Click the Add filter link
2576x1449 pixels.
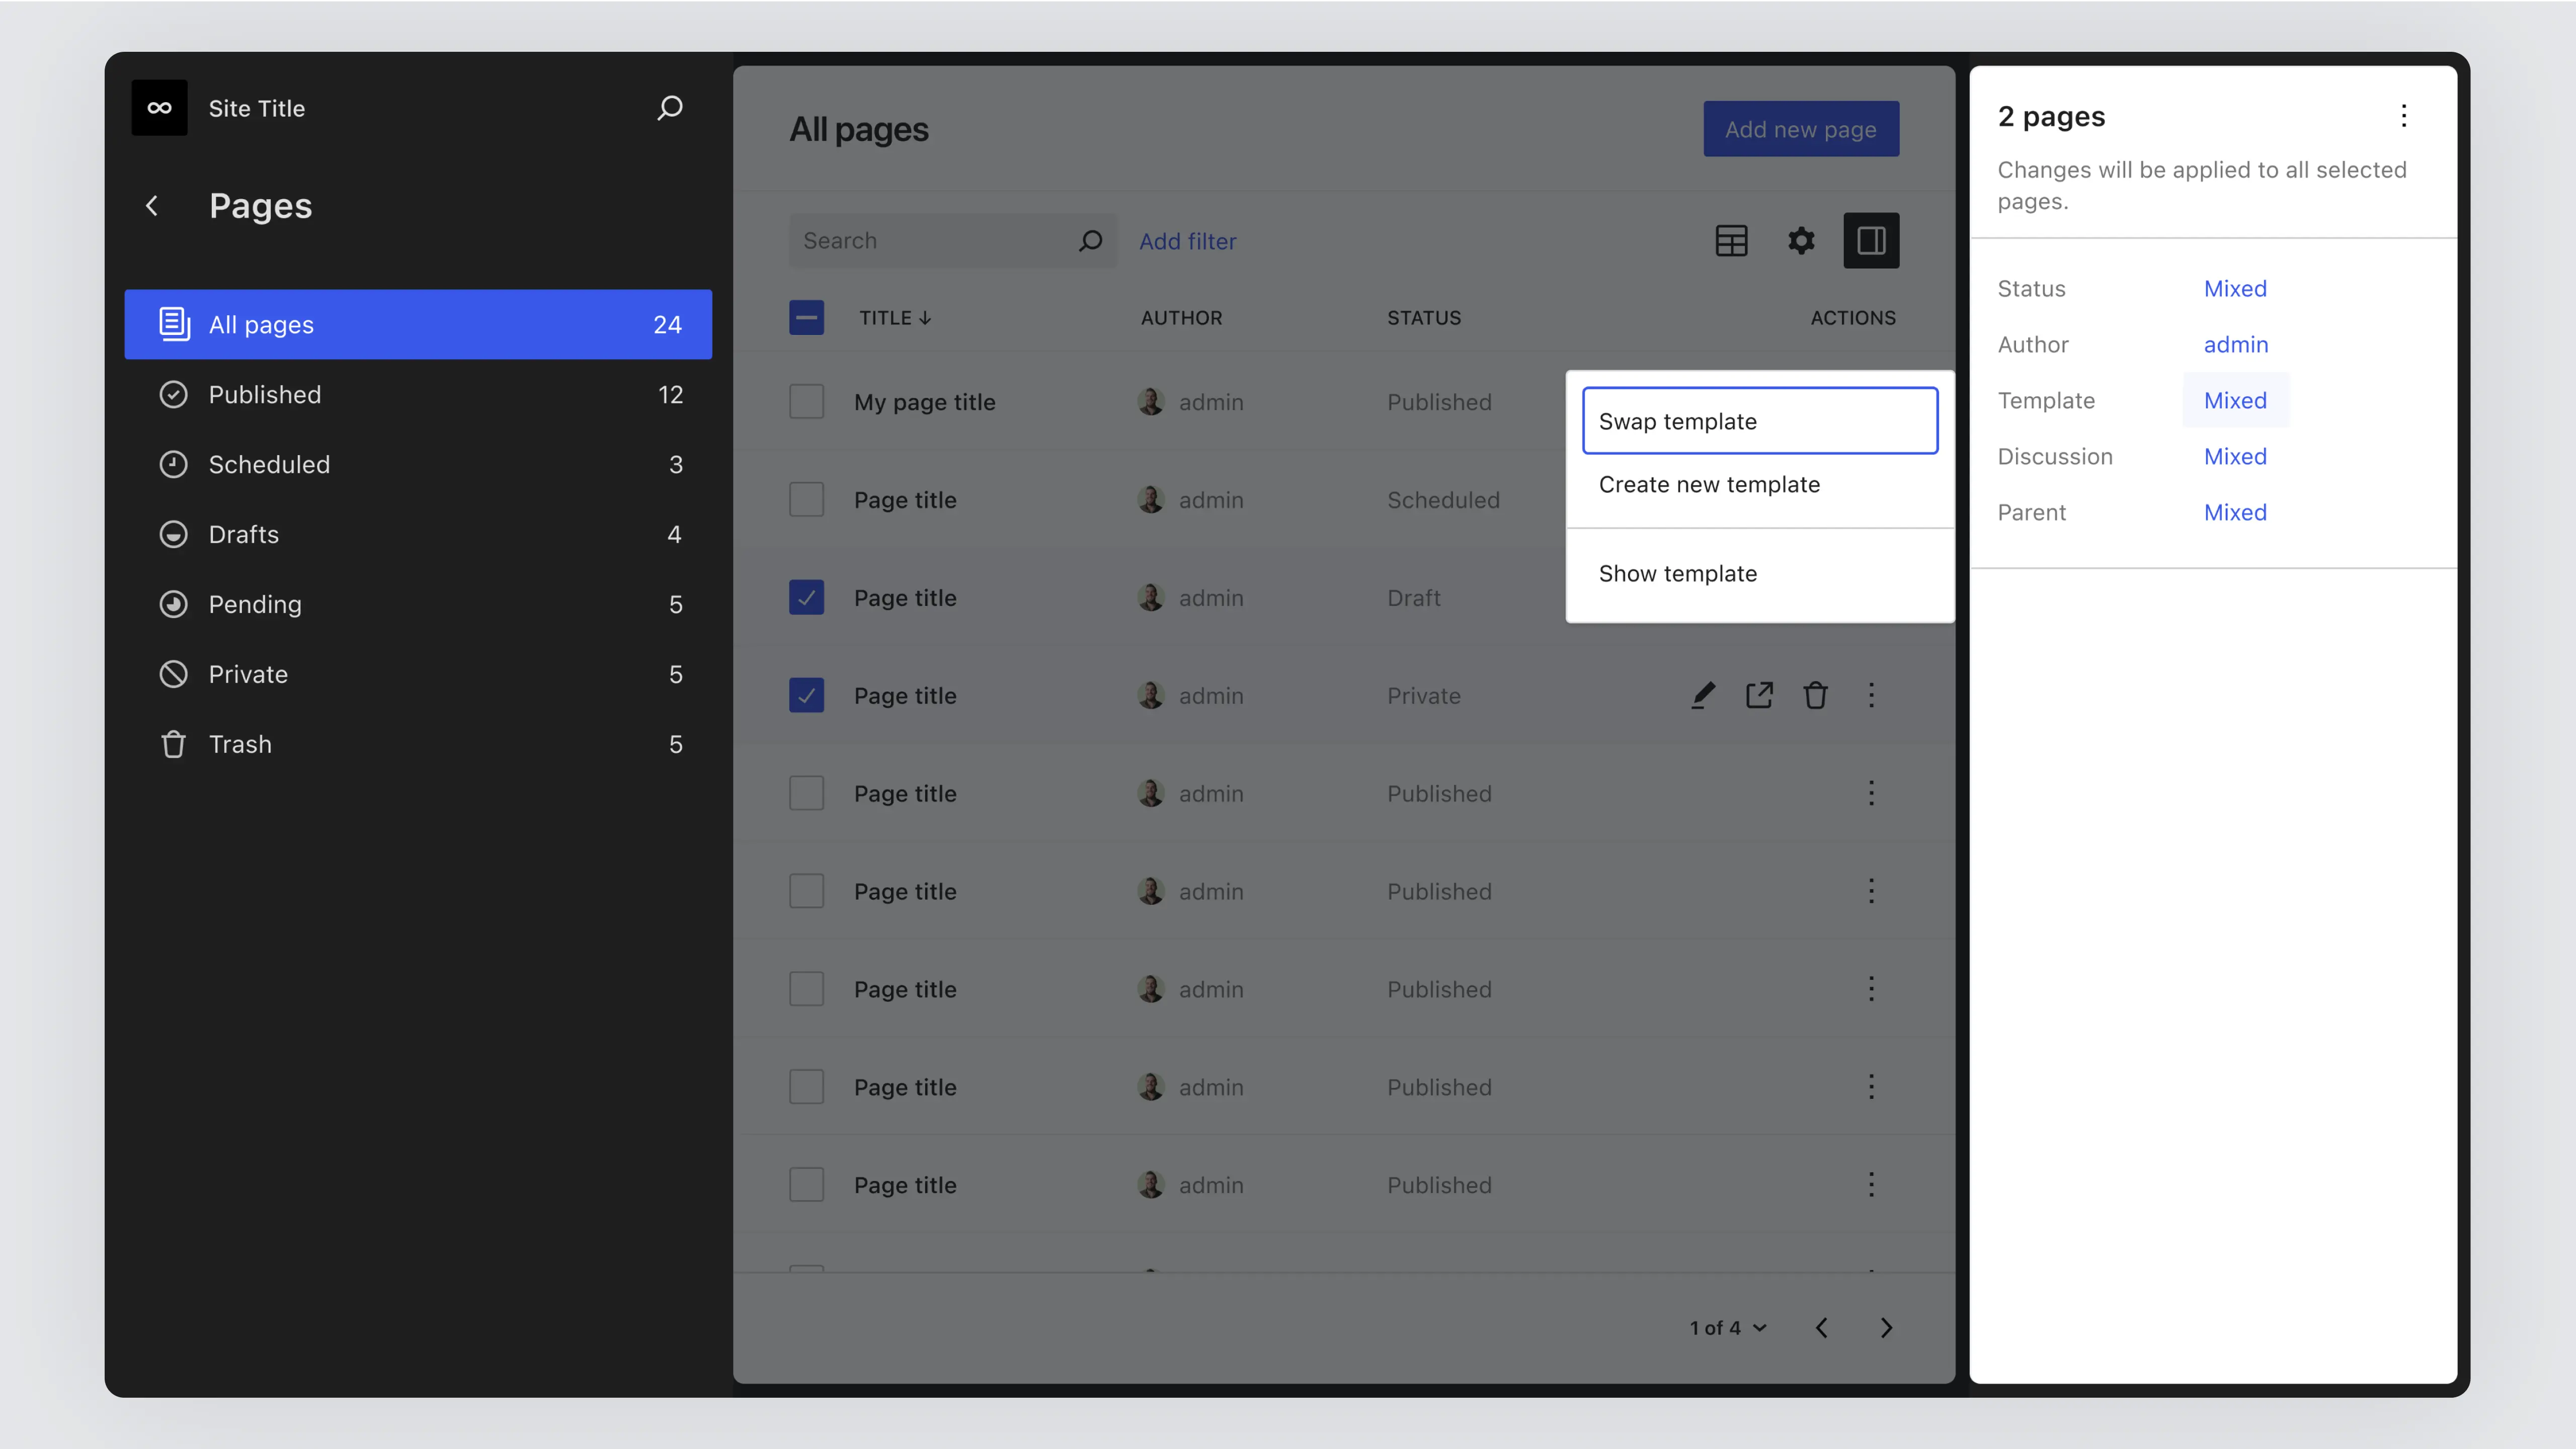pos(1187,241)
